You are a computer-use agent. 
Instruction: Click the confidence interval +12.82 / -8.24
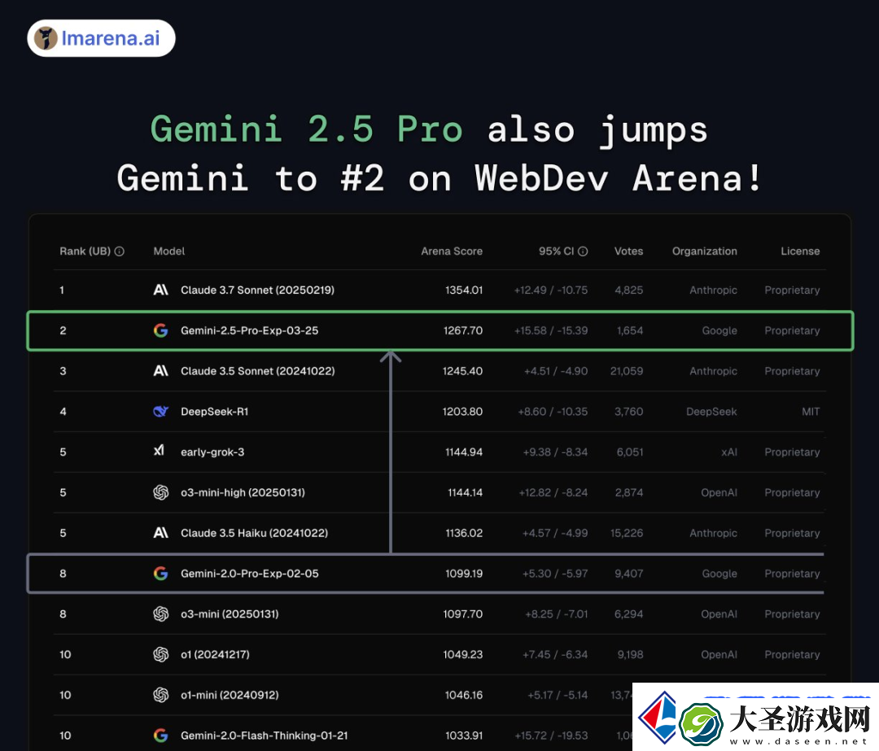tap(553, 492)
